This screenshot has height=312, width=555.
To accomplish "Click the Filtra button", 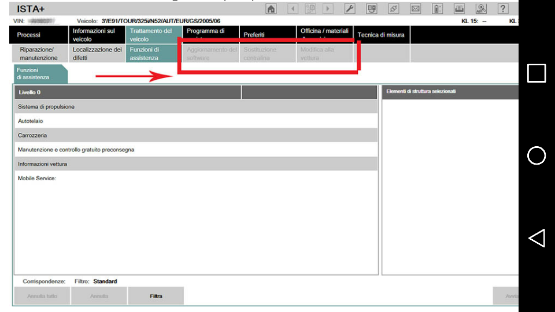I will tap(156, 296).
